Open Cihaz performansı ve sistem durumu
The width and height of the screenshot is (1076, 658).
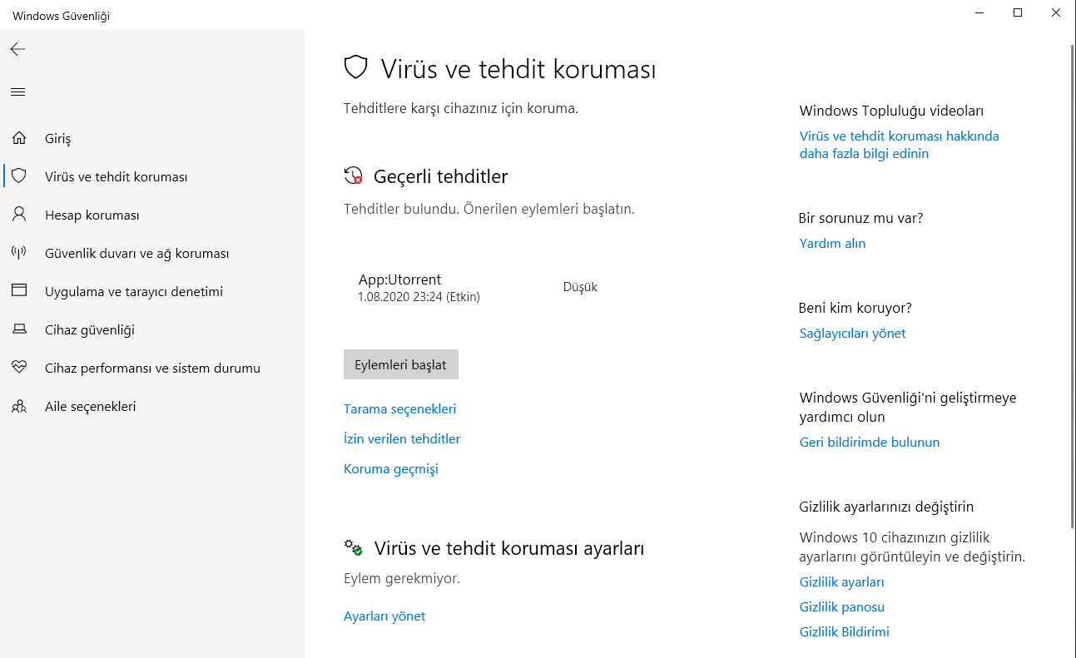tap(152, 368)
